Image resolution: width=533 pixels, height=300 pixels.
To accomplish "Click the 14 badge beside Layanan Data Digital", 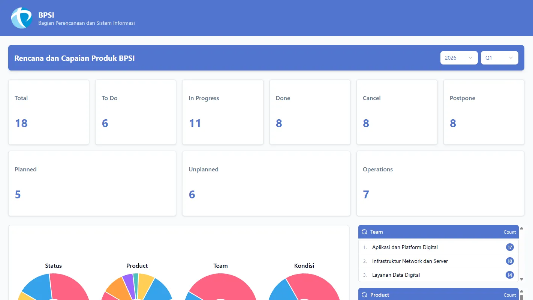I will [x=510, y=275].
